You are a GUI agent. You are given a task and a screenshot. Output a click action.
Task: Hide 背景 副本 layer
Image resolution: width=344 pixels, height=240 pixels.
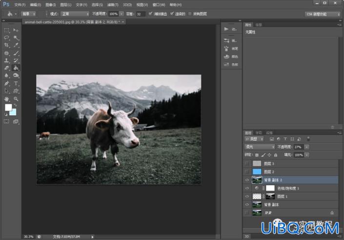point(247,204)
